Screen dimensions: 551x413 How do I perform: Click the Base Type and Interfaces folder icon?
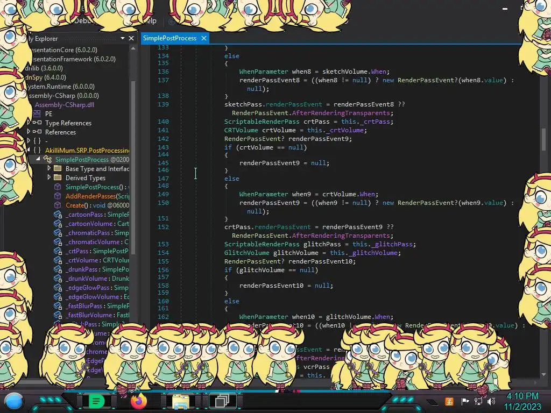click(58, 168)
